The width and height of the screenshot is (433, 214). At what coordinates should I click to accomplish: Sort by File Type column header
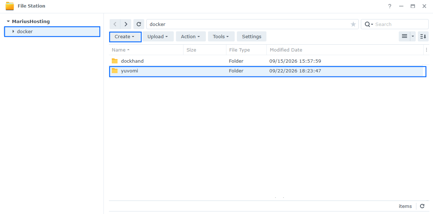[247, 50]
